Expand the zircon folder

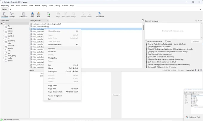[x=4, y=61]
